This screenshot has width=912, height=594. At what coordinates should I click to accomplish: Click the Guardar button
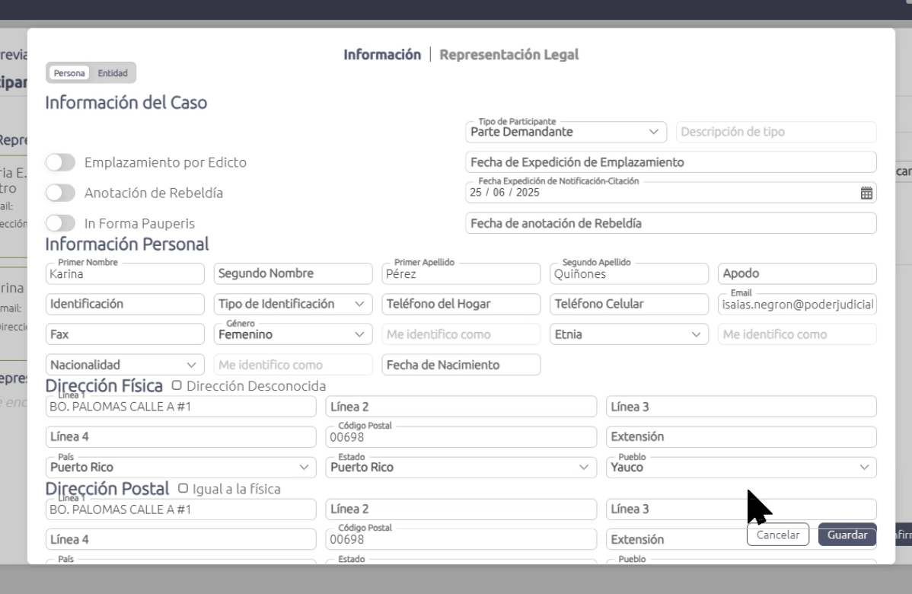tap(847, 535)
